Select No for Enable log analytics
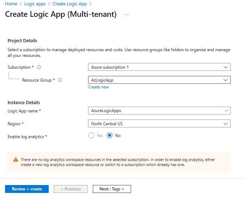The width and height of the screenshot is (245, 199). coord(110,136)
